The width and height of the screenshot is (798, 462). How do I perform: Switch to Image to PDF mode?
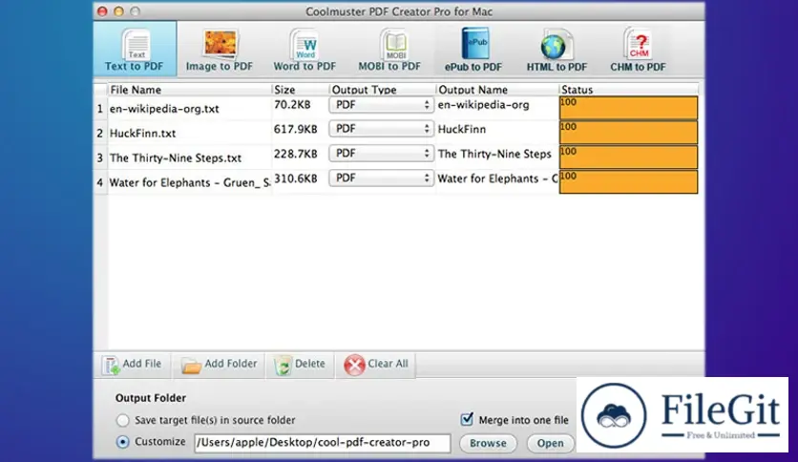pos(220,50)
